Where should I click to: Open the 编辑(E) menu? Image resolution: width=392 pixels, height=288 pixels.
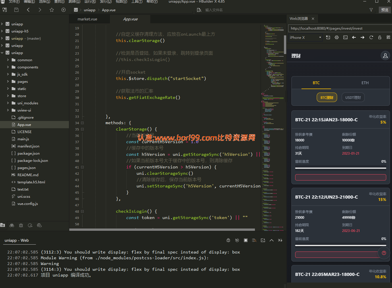pos(29,1)
